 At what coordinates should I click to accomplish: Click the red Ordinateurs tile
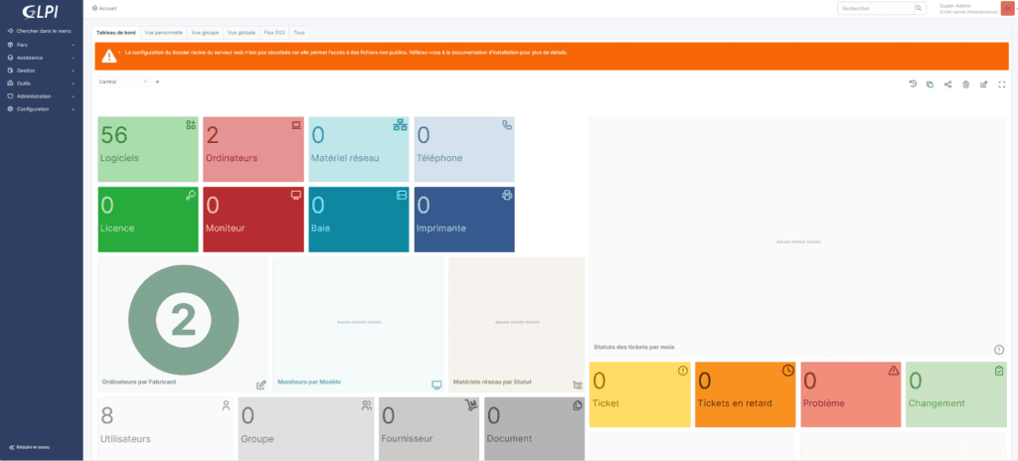pos(254,149)
